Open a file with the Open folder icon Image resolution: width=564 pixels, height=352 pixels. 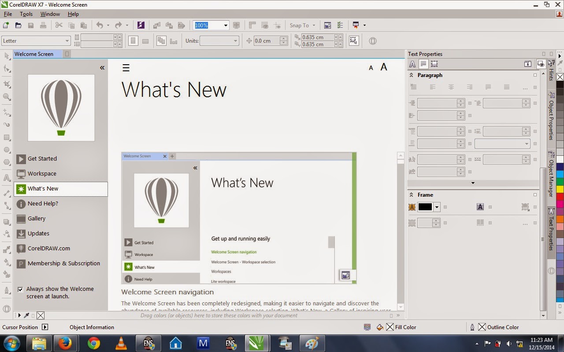pyautogui.click(x=19, y=25)
